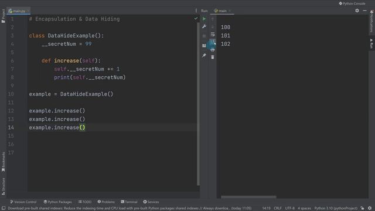Click the 14:19 cursor position indicator

click(266, 209)
